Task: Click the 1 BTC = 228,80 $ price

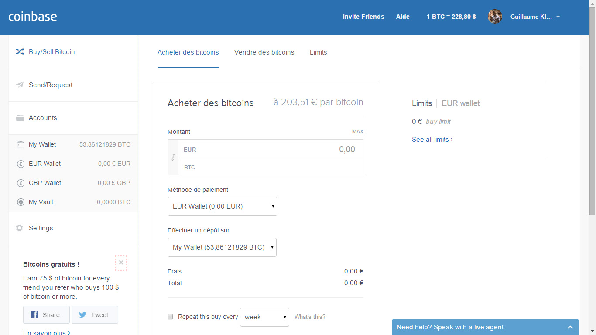Action: [x=451, y=17]
